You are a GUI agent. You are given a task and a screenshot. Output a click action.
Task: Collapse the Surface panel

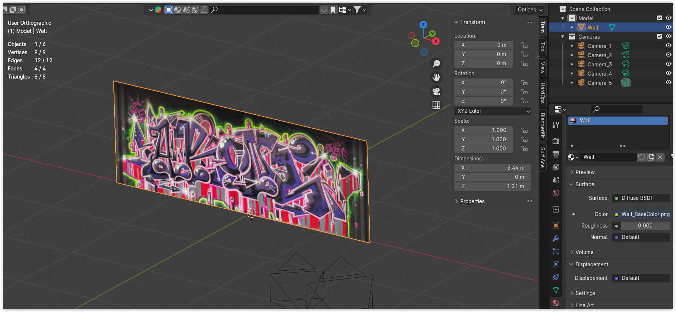coord(572,184)
